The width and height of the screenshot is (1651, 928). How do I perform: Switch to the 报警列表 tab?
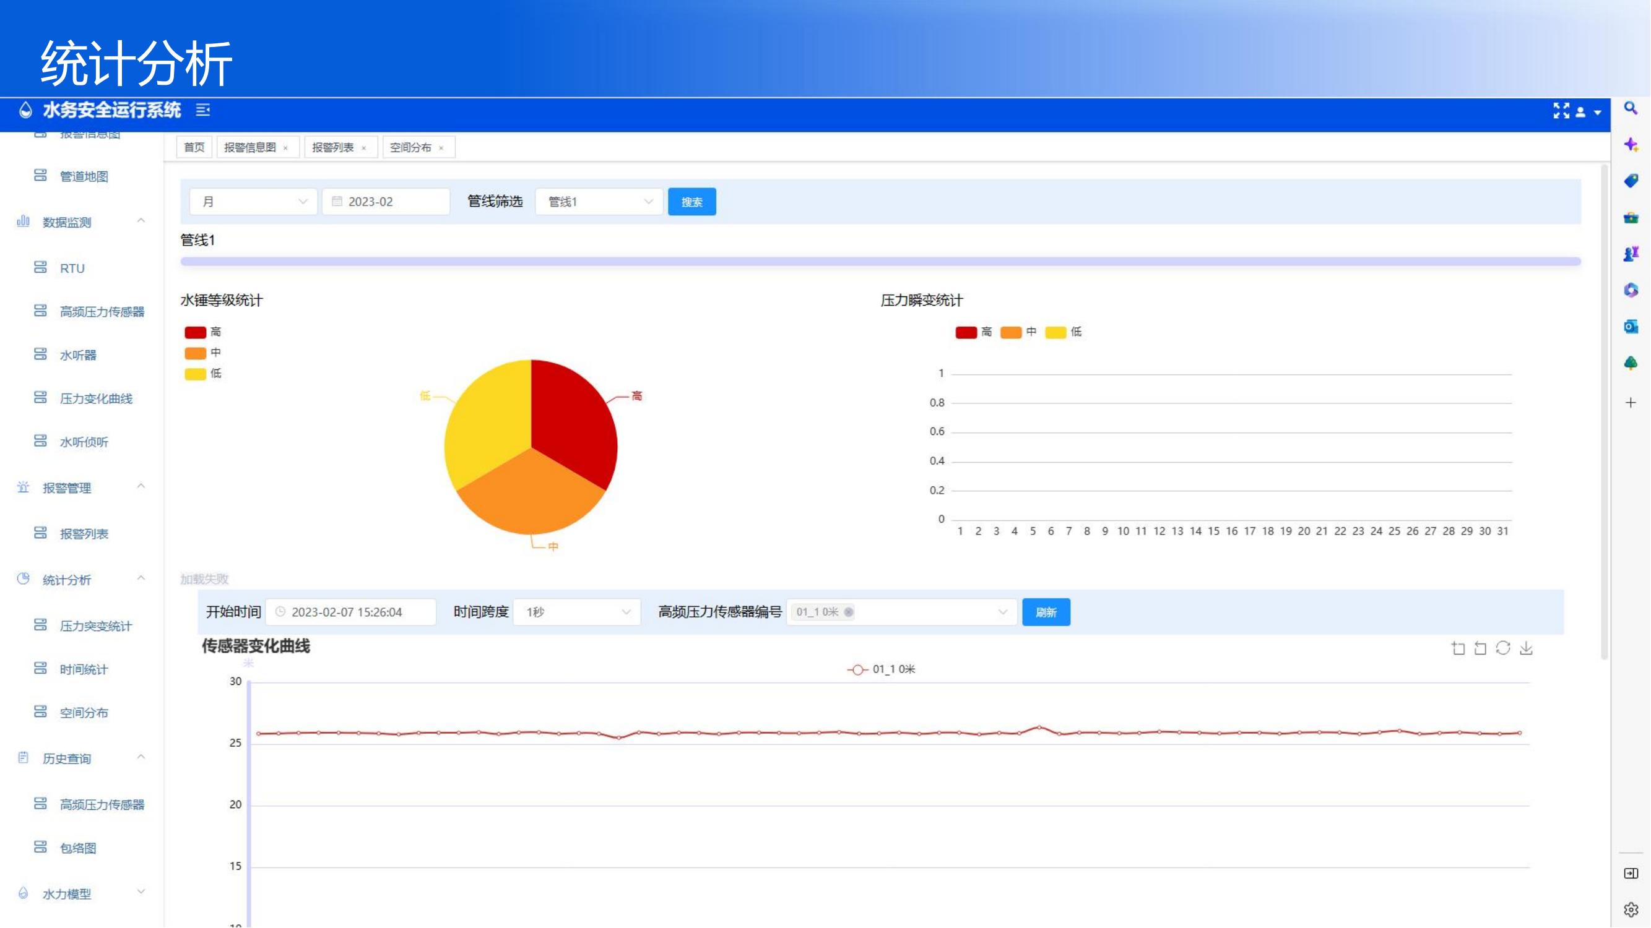pos(332,147)
